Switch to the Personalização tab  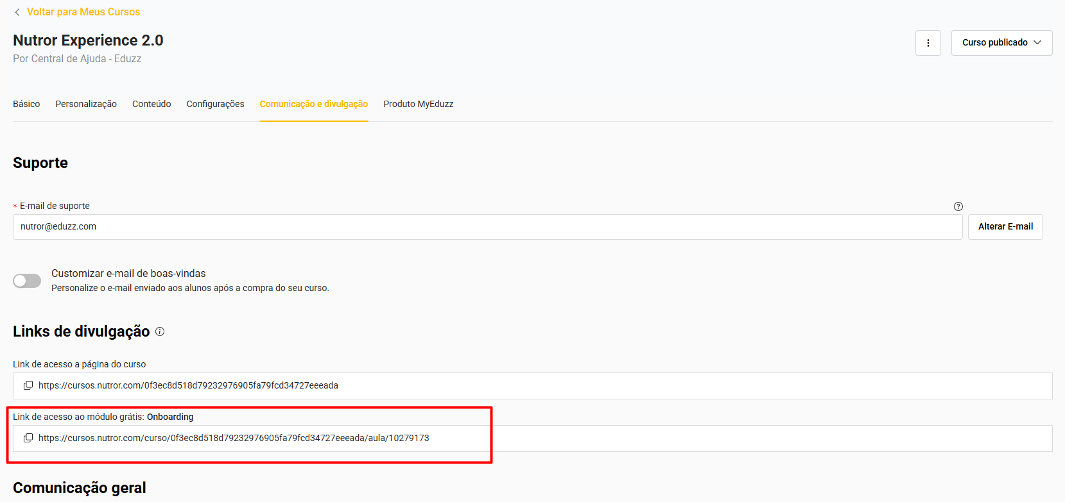click(86, 104)
